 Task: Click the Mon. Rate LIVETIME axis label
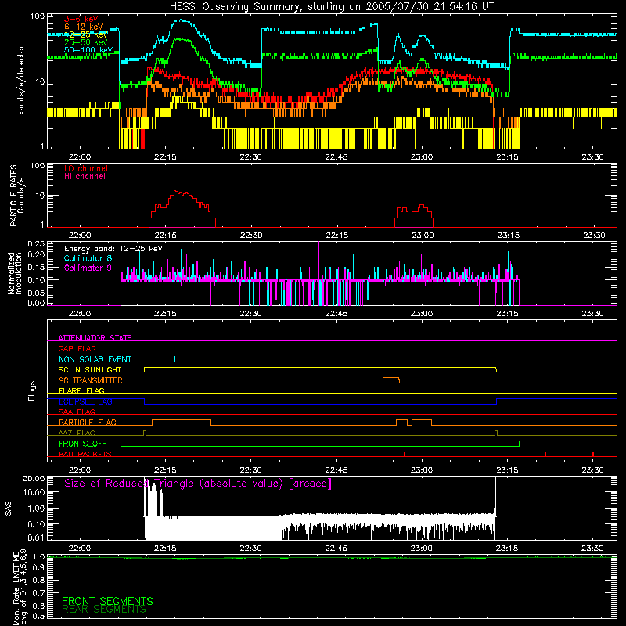click(20, 587)
